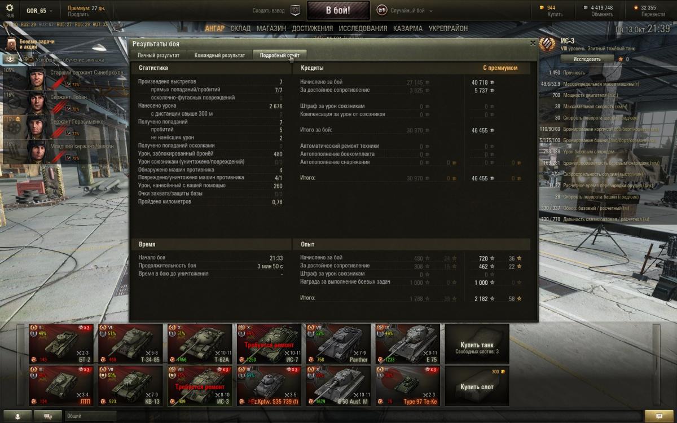This screenshot has height=423, width=677.
Task: Open the settings gear menu
Action: [x=10, y=8]
